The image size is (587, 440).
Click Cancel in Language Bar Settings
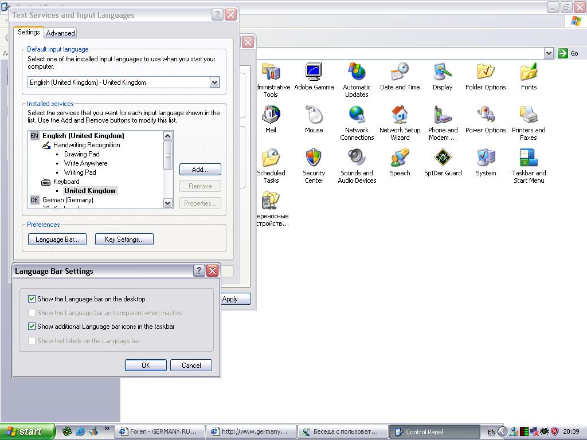[x=191, y=366]
